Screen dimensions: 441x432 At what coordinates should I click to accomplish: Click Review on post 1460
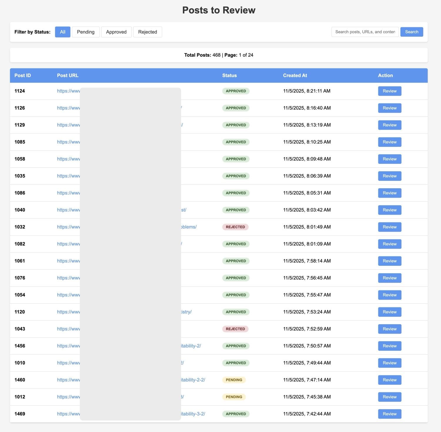(389, 380)
